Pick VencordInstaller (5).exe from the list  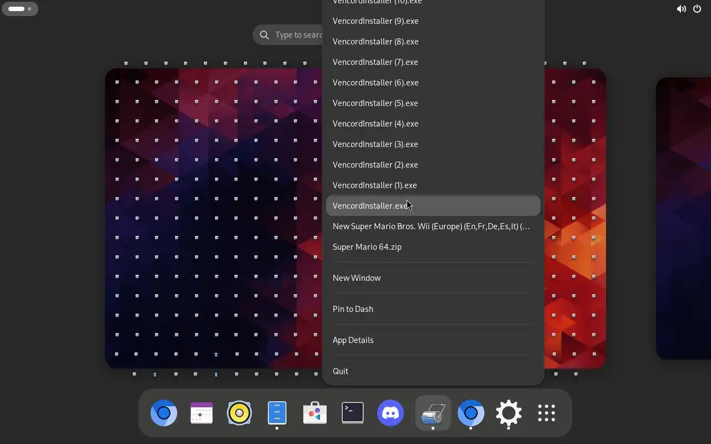tap(433, 103)
